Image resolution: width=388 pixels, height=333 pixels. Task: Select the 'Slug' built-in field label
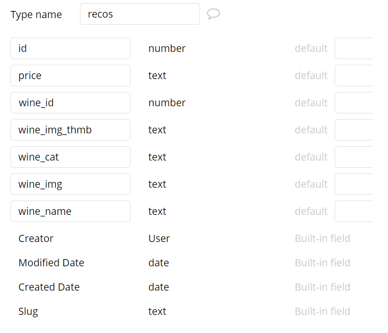pos(28,312)
